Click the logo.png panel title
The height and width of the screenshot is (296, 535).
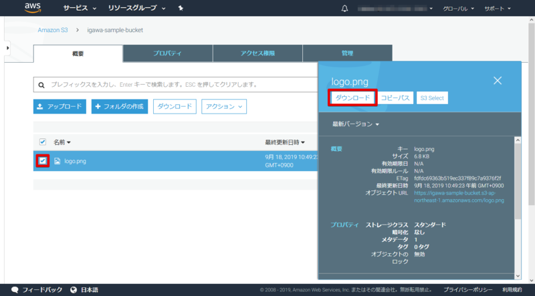coord(350,82)
